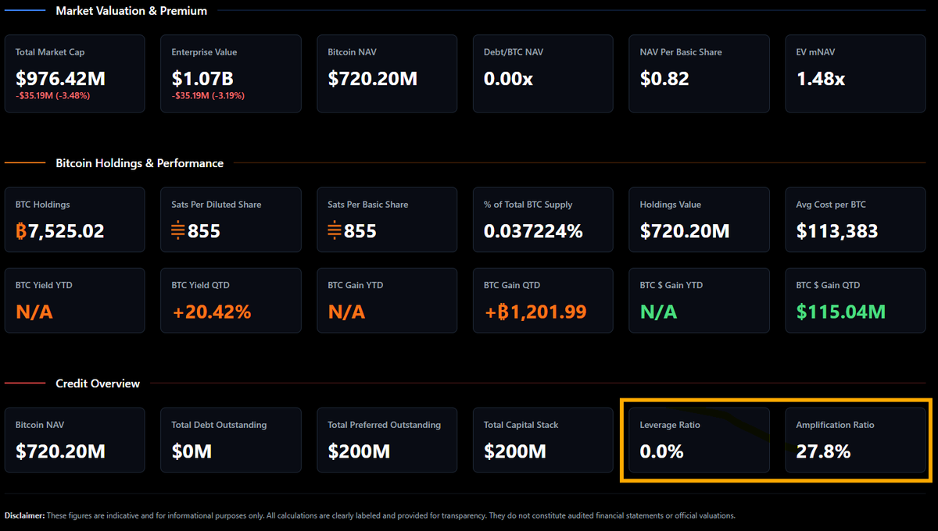The image size is (938, 531).
Task: Select the BTC Yield QTD card showing +20.42%
Action: (231, 300)
